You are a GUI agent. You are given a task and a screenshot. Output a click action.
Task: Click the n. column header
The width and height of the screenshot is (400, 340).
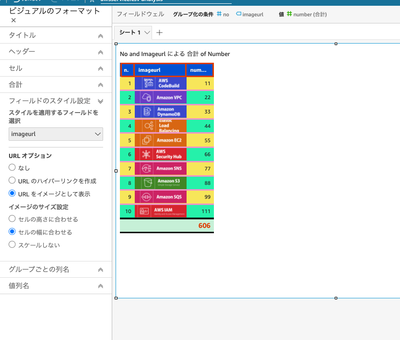tap(127, 70)
